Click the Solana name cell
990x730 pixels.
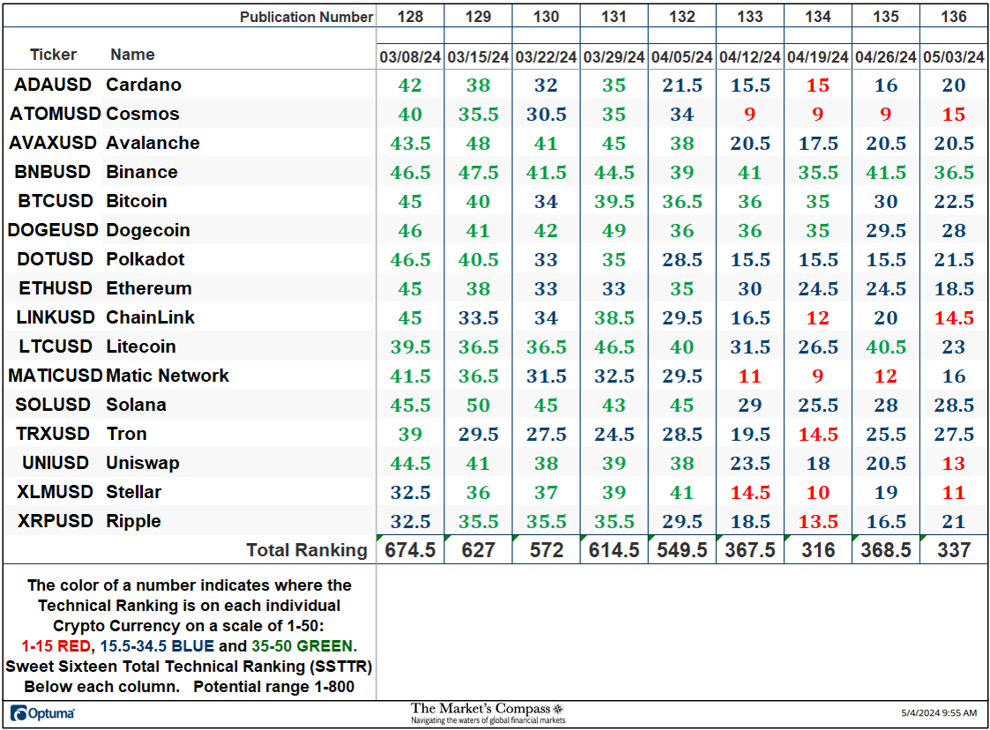coord(136,404)
